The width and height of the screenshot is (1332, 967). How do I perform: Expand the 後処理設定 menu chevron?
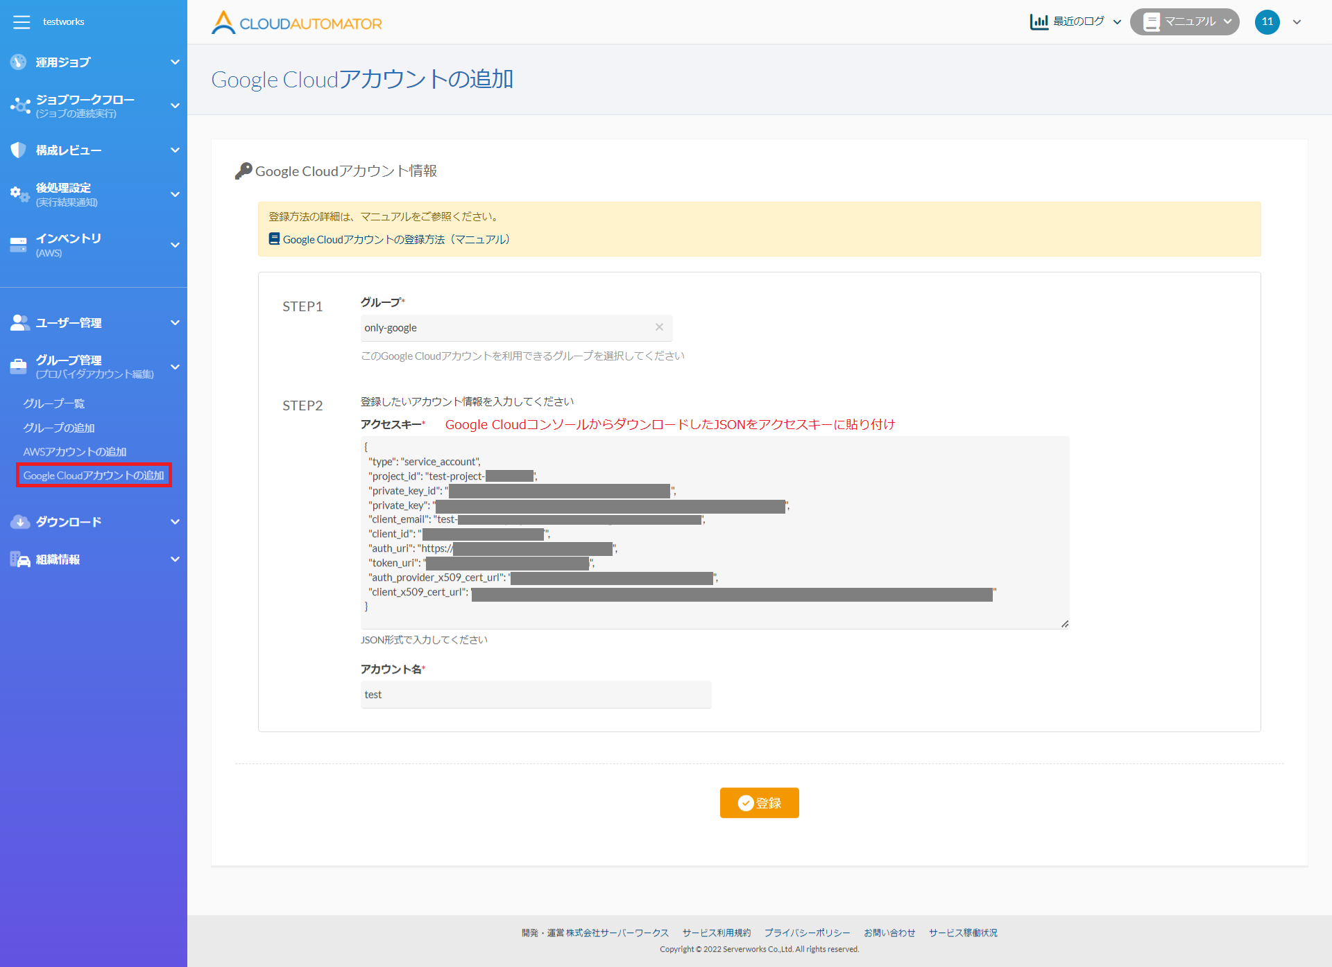coord(175,194)
